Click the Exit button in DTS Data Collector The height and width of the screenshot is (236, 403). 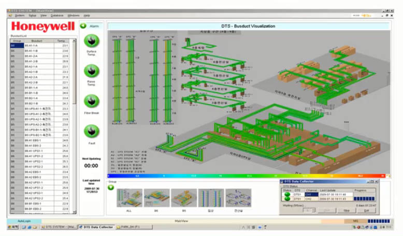coord(367,210)
